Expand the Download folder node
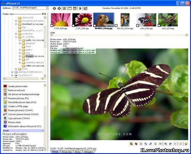This screenshot has height=154, width=191. point(16,24)
